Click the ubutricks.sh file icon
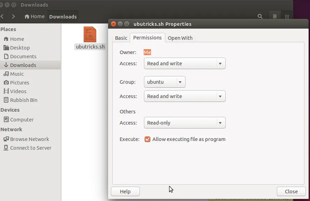Image resolution: width=310 pixels, height=201 pixels. pyautogui.click(x=90, y=35)
